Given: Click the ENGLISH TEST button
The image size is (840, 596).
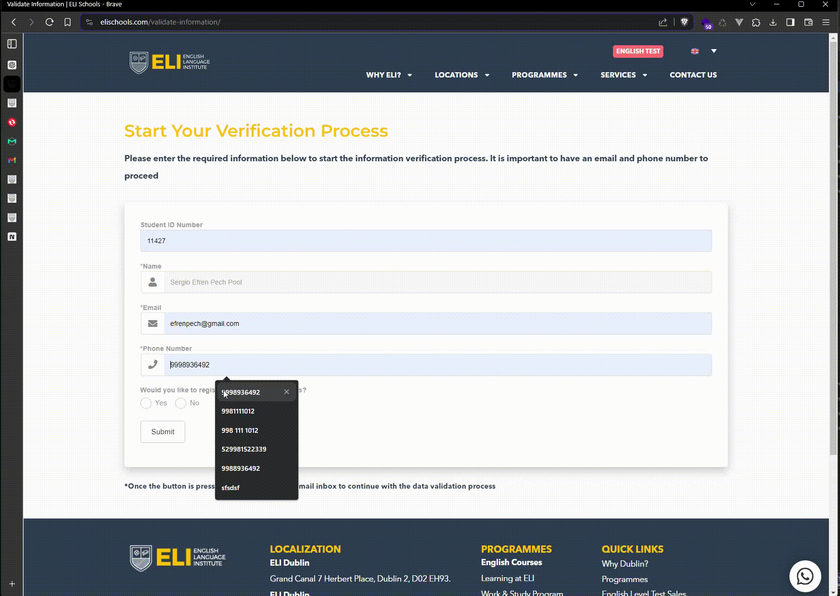Looking at the screenshot, I should click(638, 52).
